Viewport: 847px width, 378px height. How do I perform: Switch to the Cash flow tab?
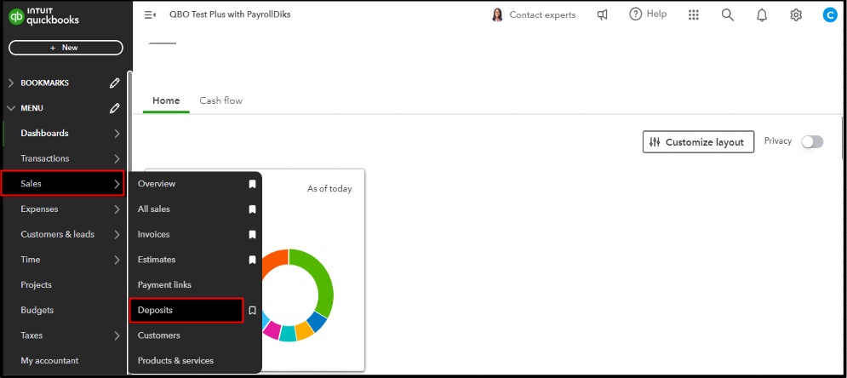coord(221,101)
